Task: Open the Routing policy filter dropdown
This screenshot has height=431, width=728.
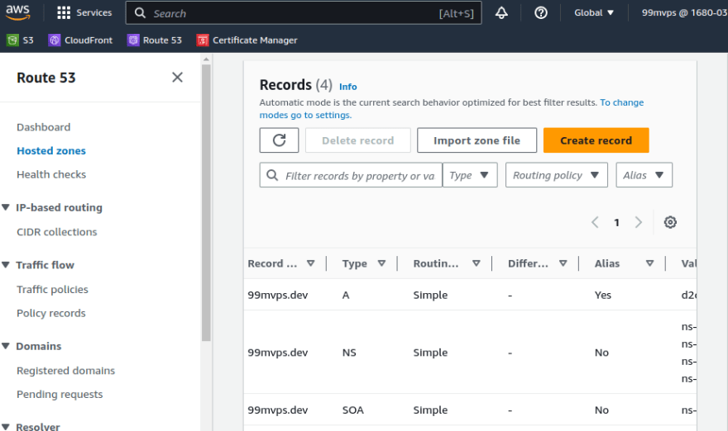Action: pyautogui.click(x=556, y=175)
